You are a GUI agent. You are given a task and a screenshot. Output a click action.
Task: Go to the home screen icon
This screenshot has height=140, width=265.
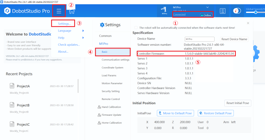tap(72, 11)
